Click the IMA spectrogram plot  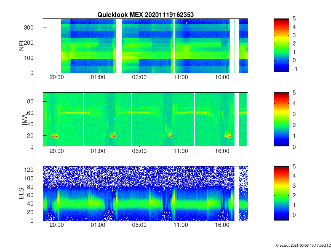coord(146,120)
